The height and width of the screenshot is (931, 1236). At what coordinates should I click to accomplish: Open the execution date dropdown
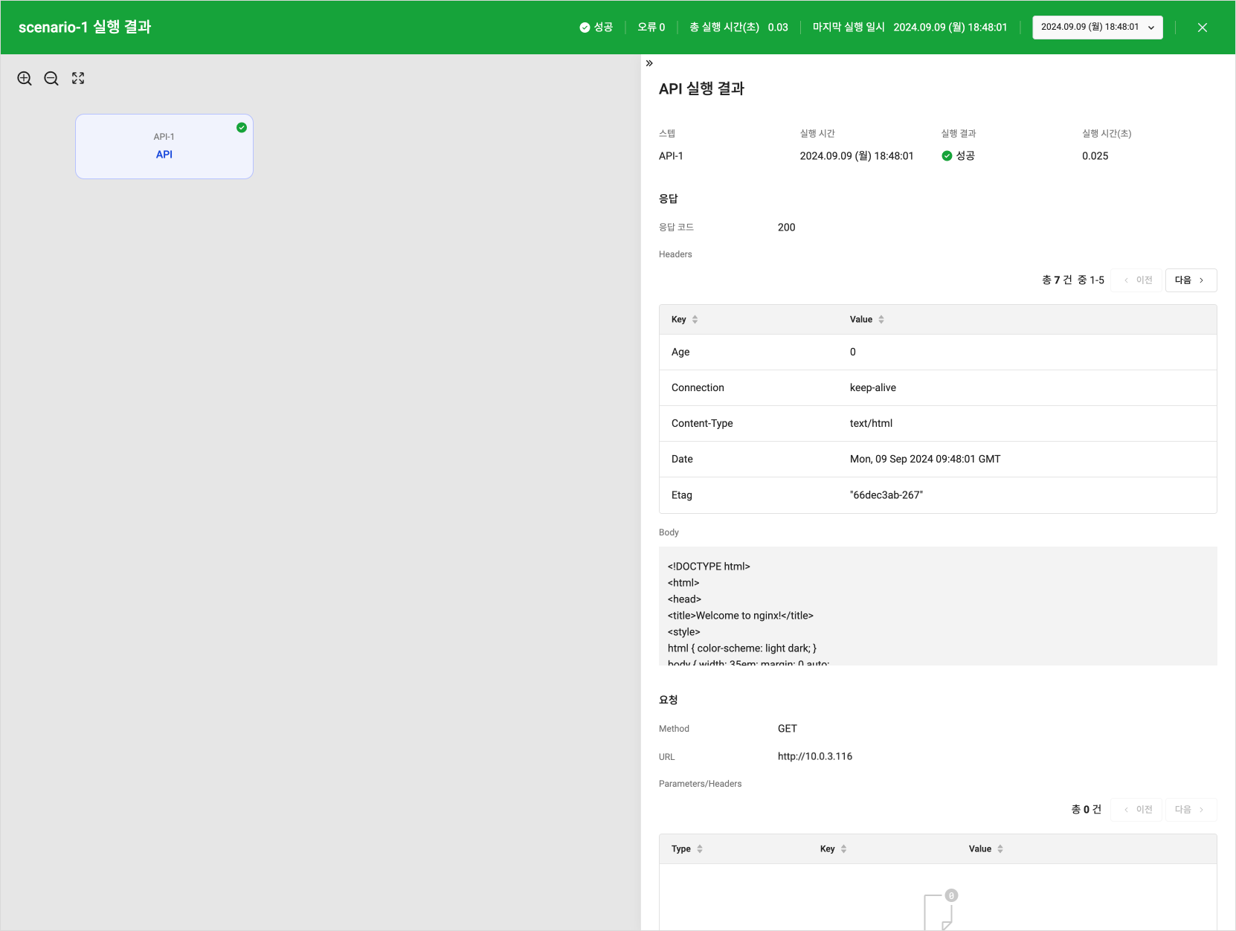pos(1098,28)
